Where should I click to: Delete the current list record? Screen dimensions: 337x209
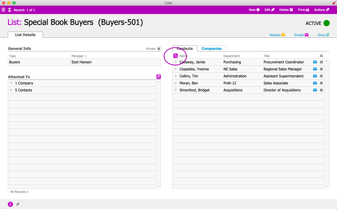point(286,10)
